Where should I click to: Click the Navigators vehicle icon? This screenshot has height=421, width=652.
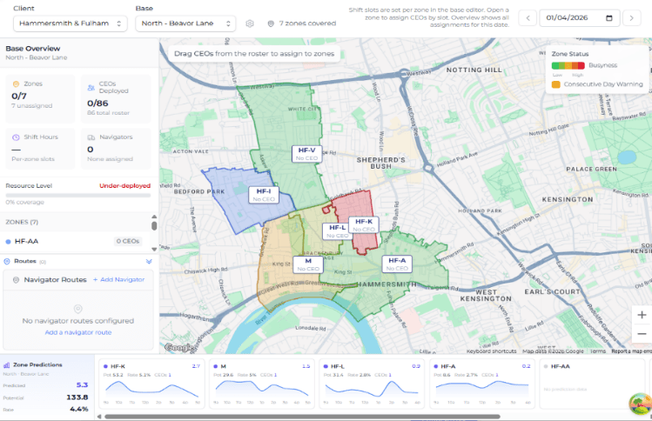coord(91,137)
